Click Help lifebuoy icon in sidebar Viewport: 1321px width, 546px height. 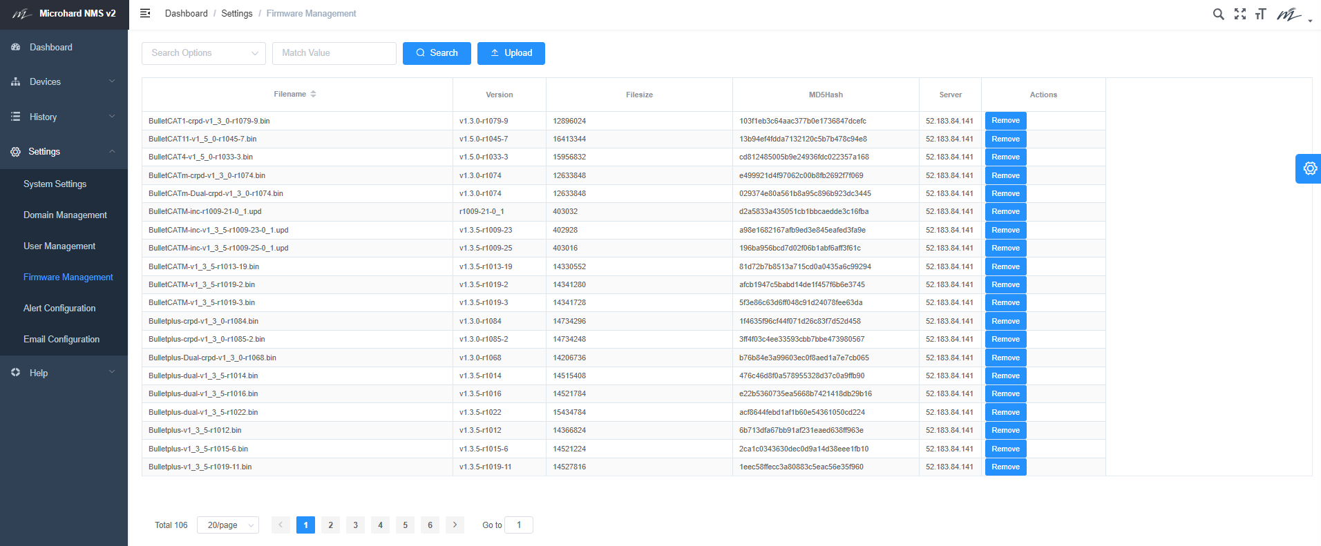pyautogui.click(x=16, y=372)
